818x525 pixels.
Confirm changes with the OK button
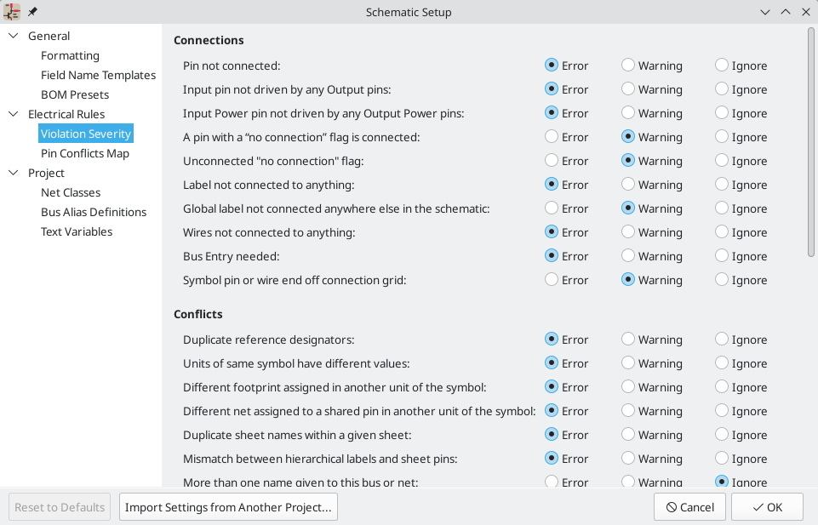coord(765,506)
